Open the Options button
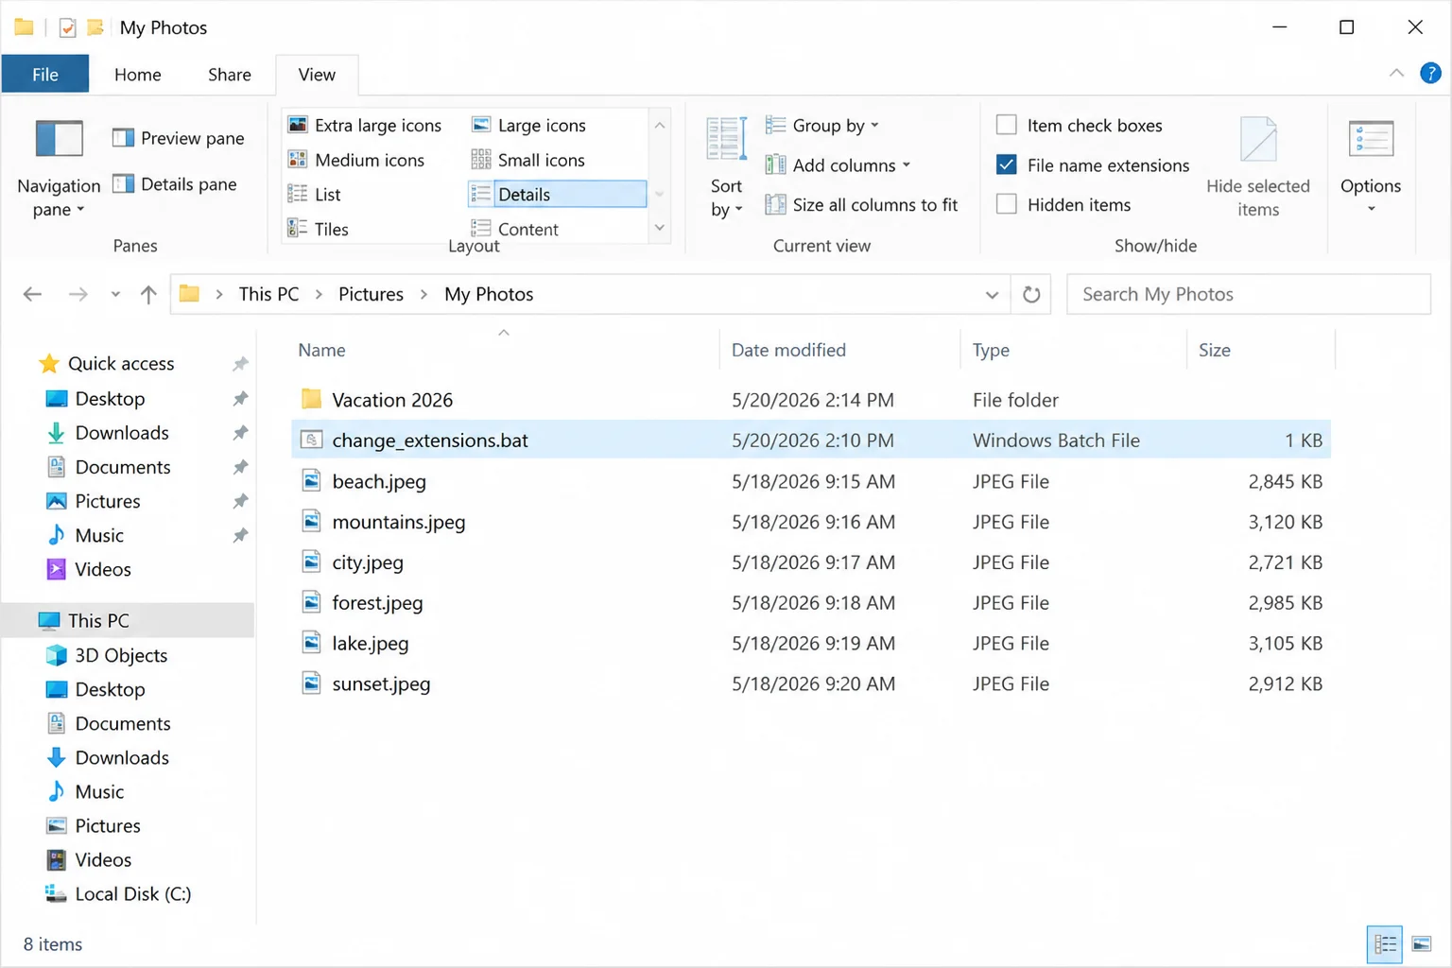 coord(1371,168)
